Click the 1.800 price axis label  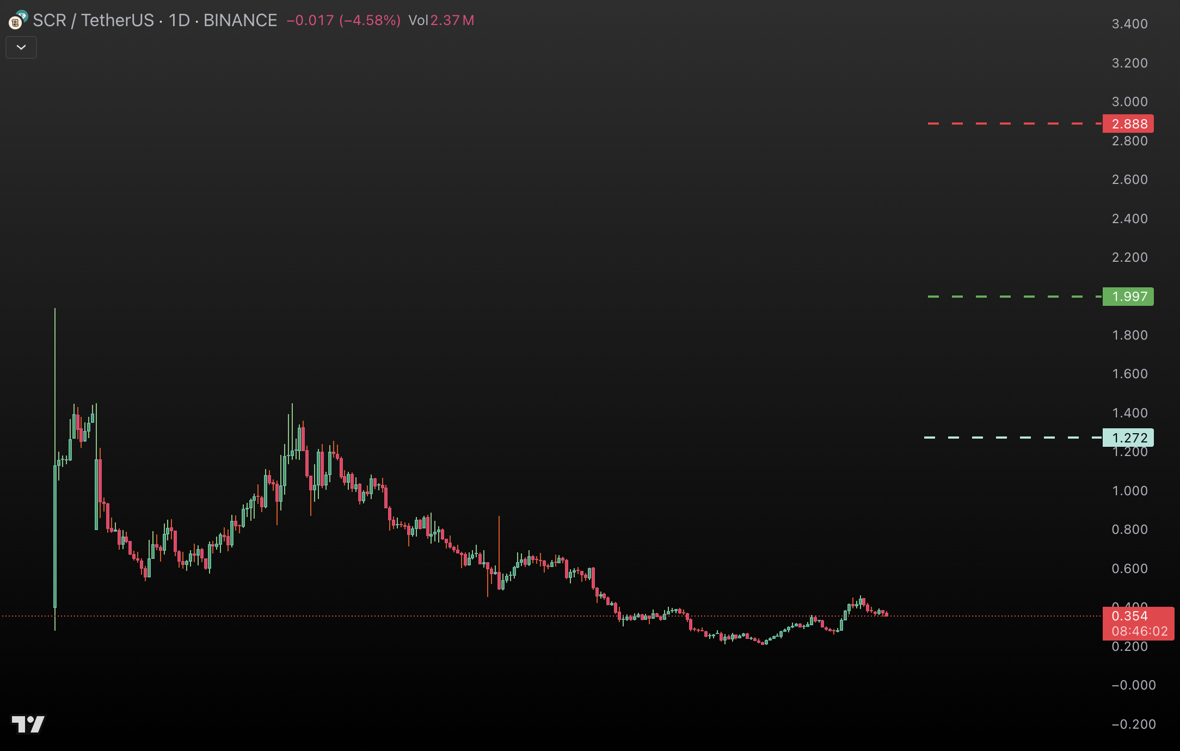click(1129, 335)
